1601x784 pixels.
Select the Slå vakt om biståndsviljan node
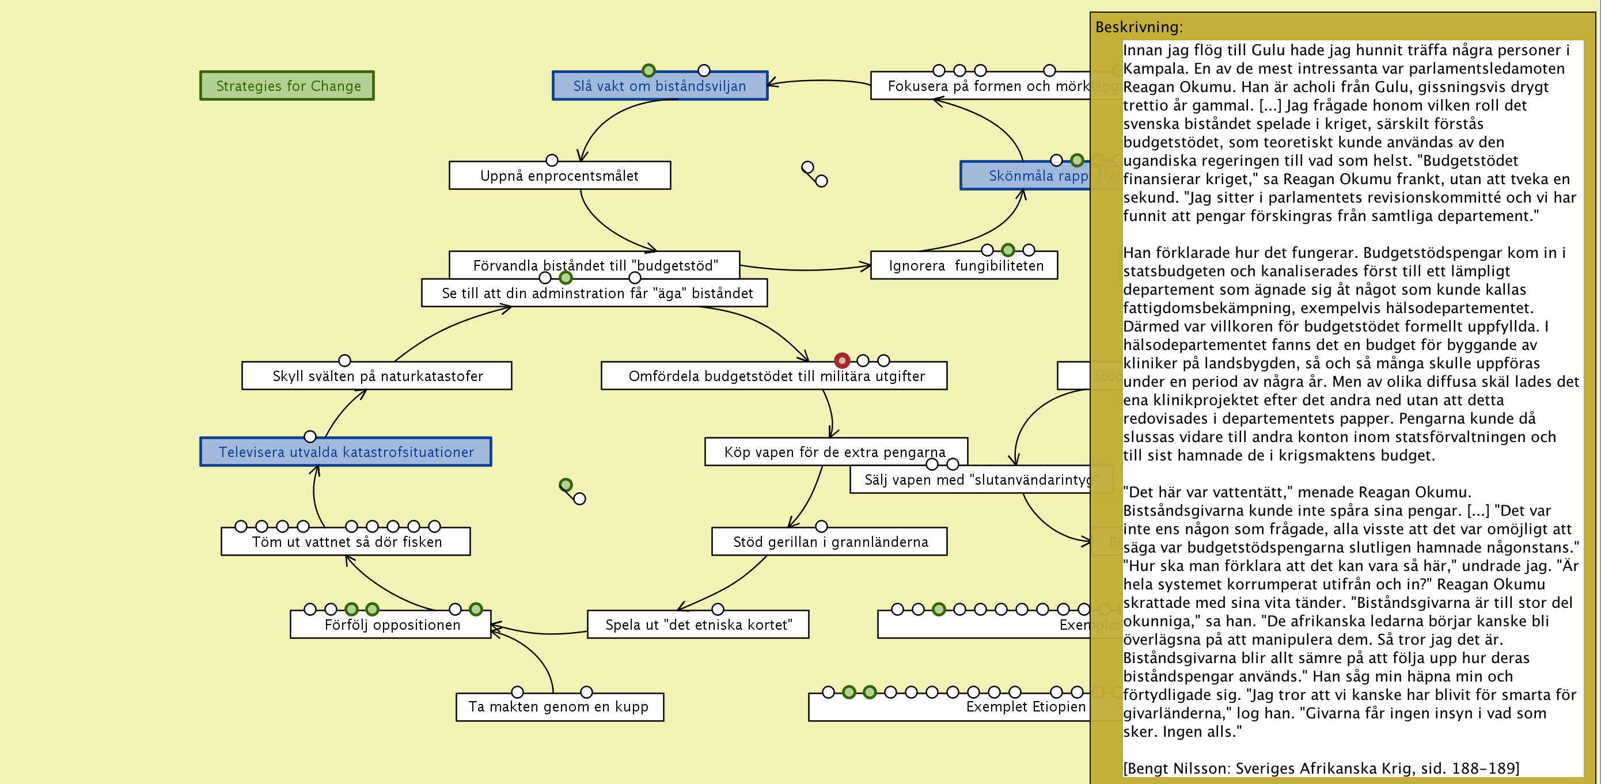point(659,86)
